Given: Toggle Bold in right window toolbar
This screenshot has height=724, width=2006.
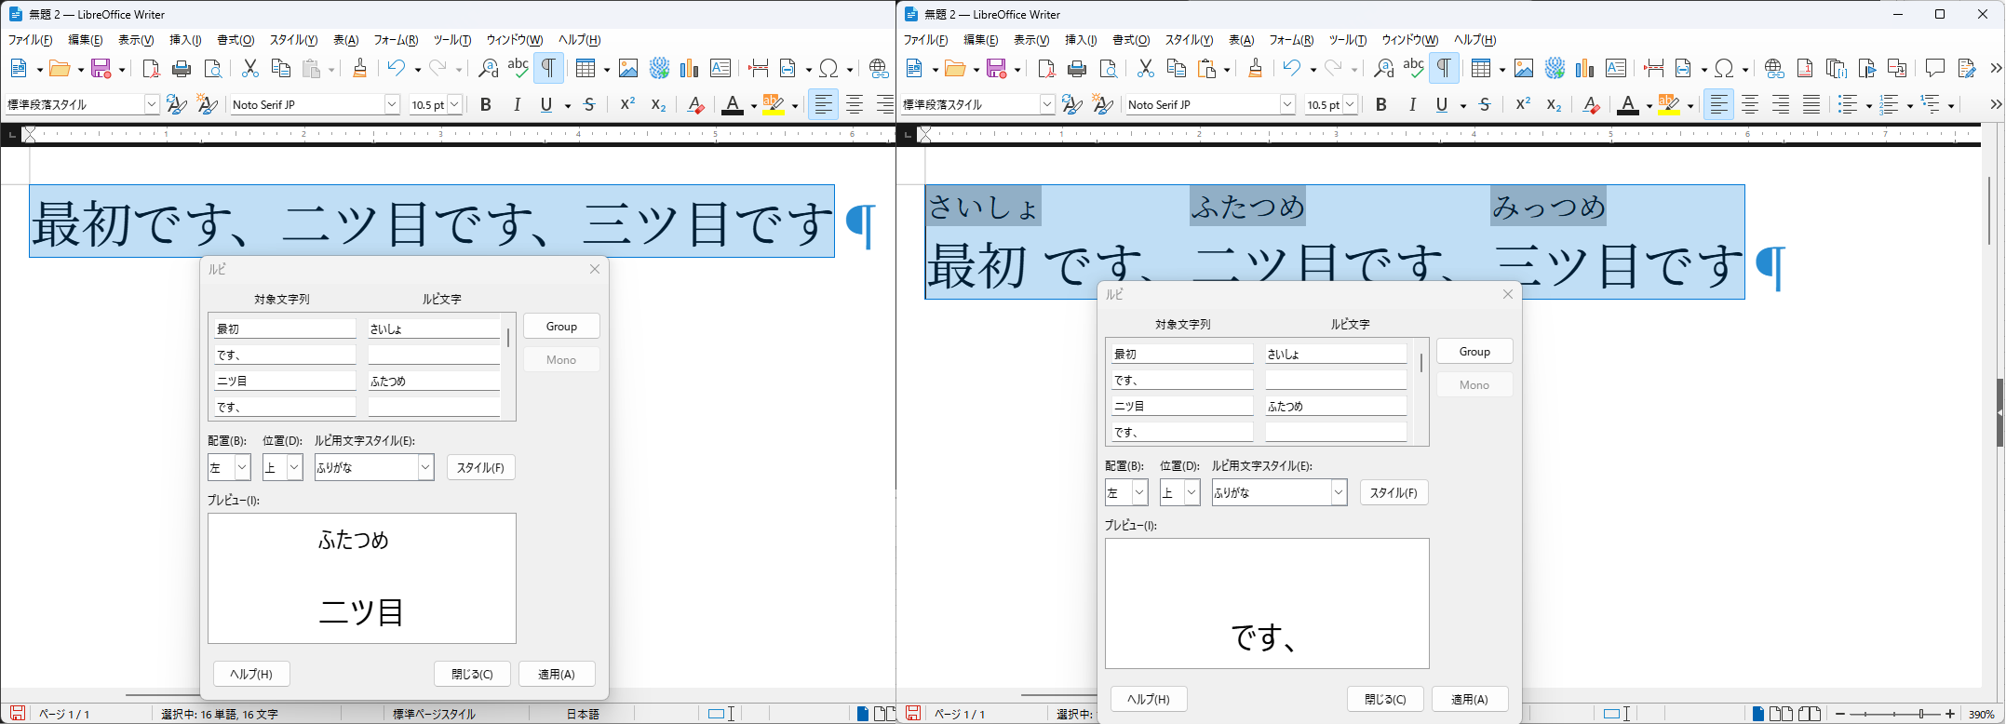Looking at the screenshot, I should click(x=1381, y=105).
